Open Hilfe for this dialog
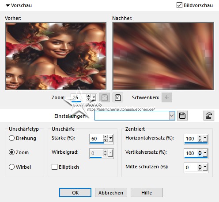 [x=147, y=193]
